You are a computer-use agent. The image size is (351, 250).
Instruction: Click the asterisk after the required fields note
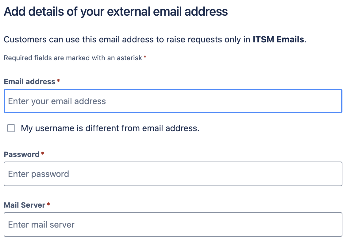coord(145,57)
